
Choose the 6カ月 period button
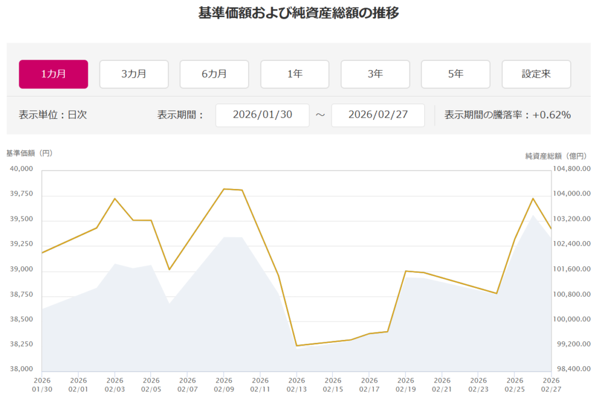[214, 74]
